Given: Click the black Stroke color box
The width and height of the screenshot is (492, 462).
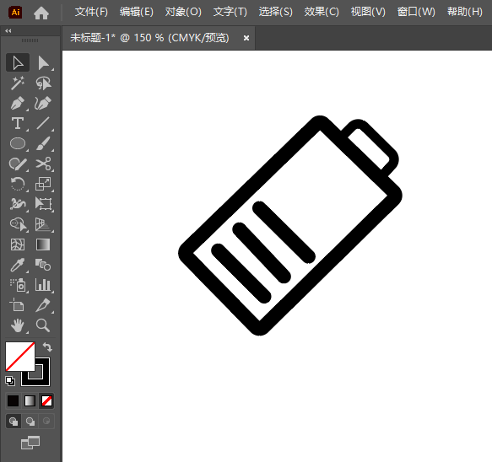Looking at the screenshot, I should [x=43, y=379].
